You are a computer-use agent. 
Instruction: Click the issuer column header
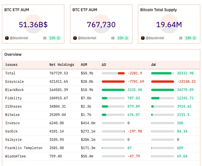[11, 65]
